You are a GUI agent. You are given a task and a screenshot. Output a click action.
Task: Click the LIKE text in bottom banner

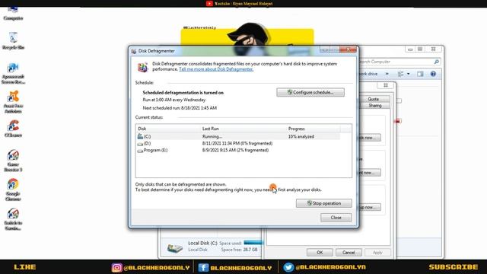(x=25, y=267)
